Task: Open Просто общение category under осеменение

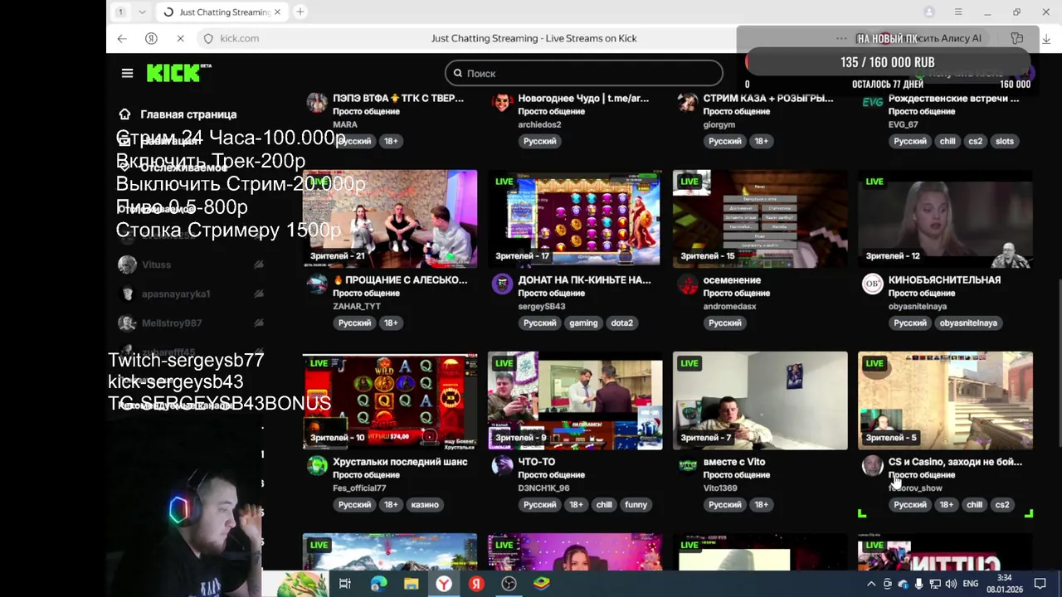Action: (737, 293)
